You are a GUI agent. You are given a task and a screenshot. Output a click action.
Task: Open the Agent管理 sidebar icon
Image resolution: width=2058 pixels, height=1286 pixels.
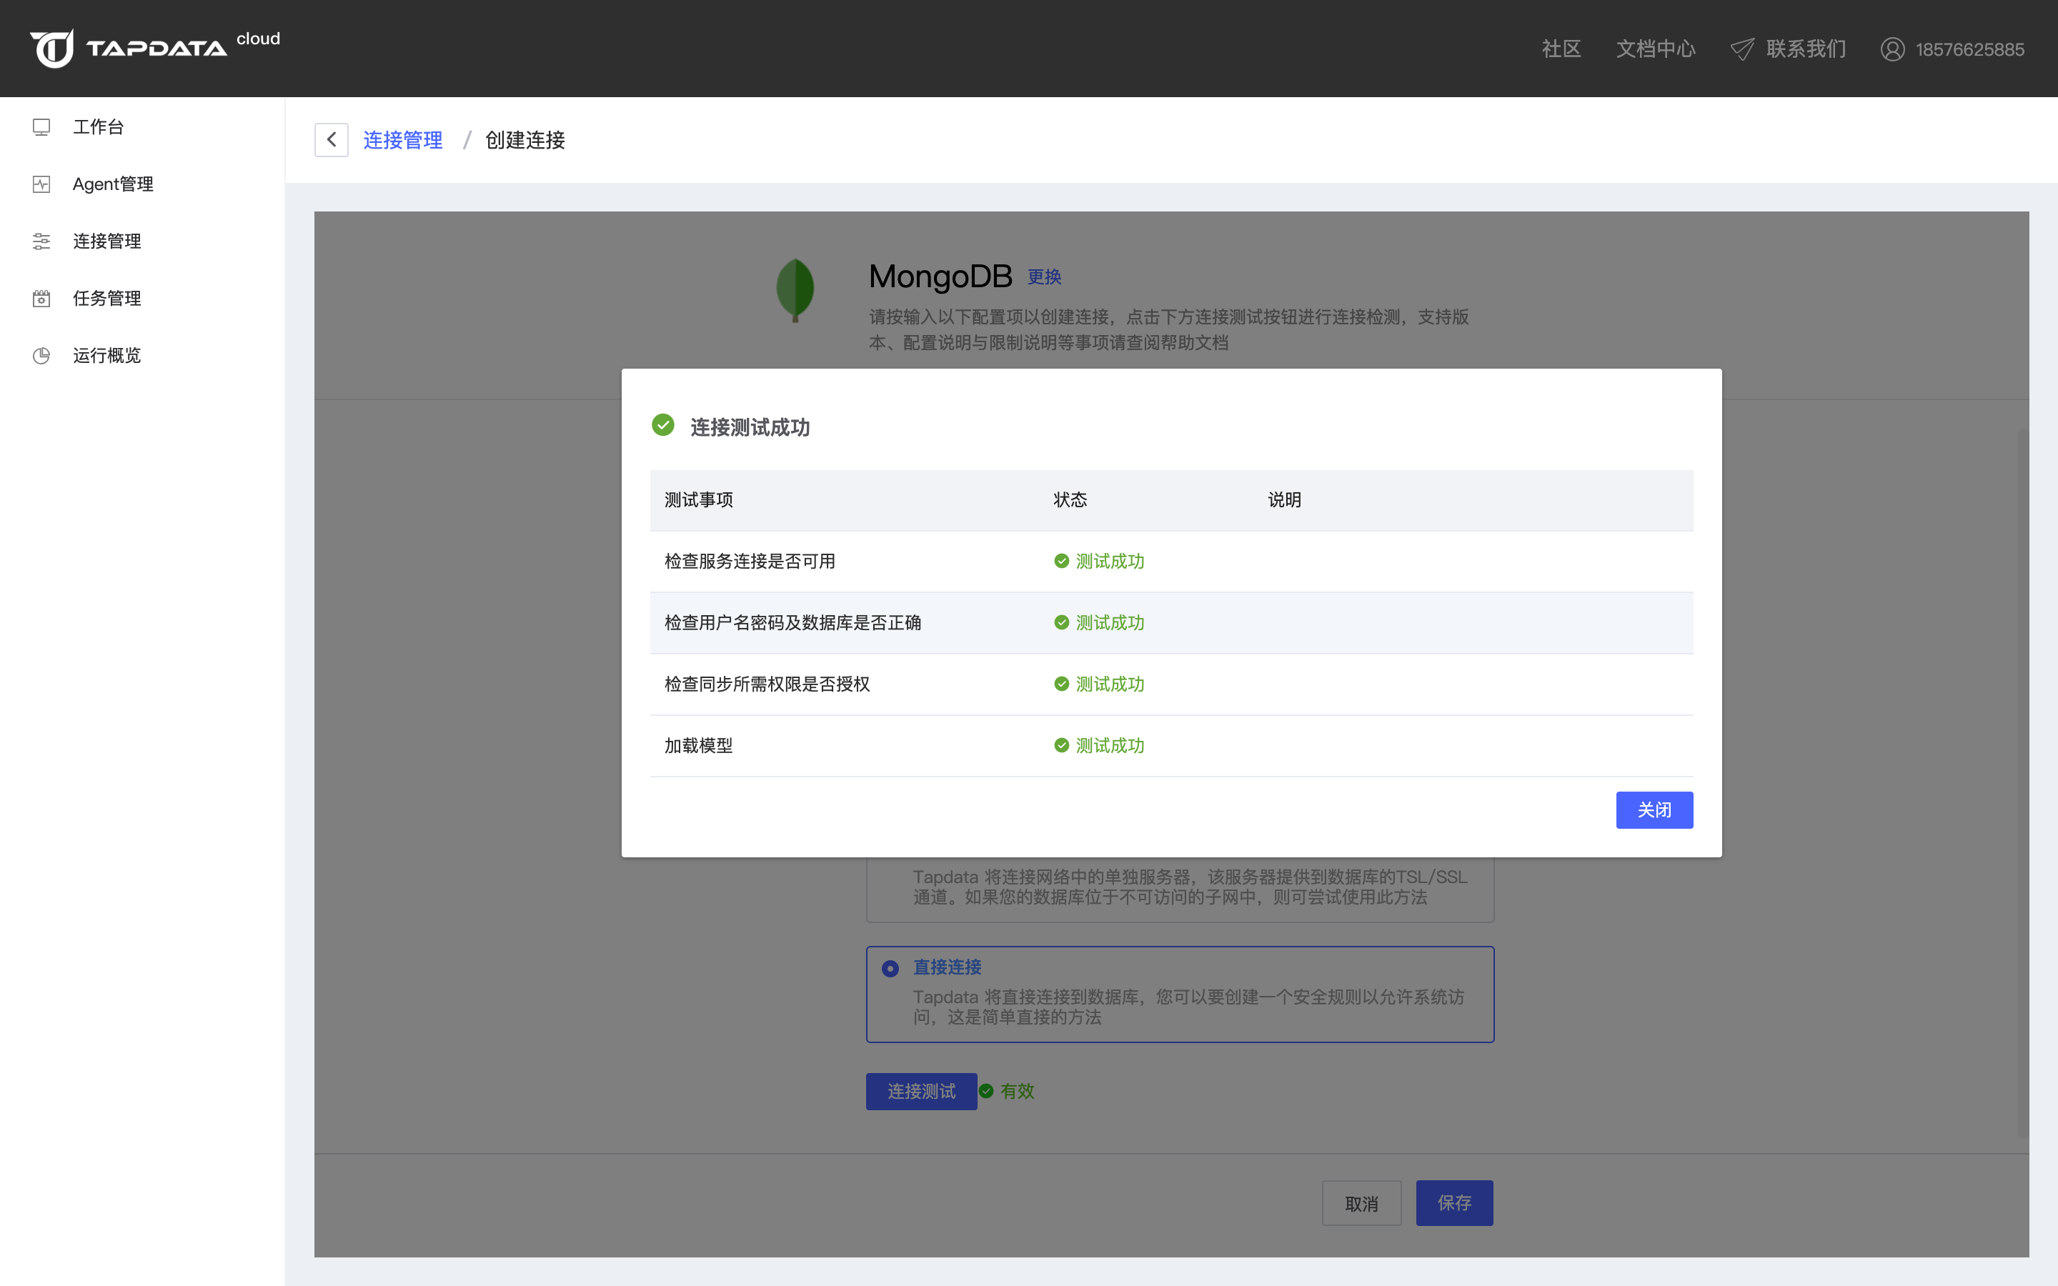pos(41,184)
